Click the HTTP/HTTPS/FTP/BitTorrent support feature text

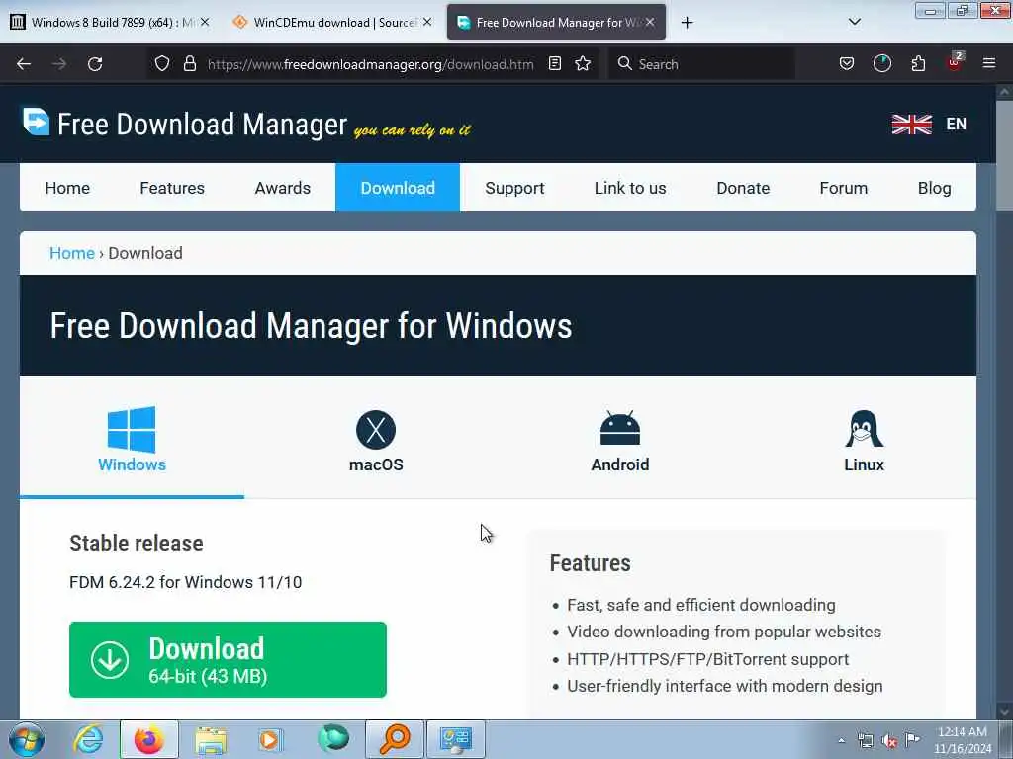coord(707,659)
